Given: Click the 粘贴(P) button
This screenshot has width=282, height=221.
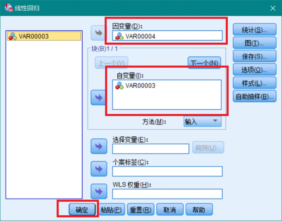Looking at the screenshot, I should [x=111, y=209].
